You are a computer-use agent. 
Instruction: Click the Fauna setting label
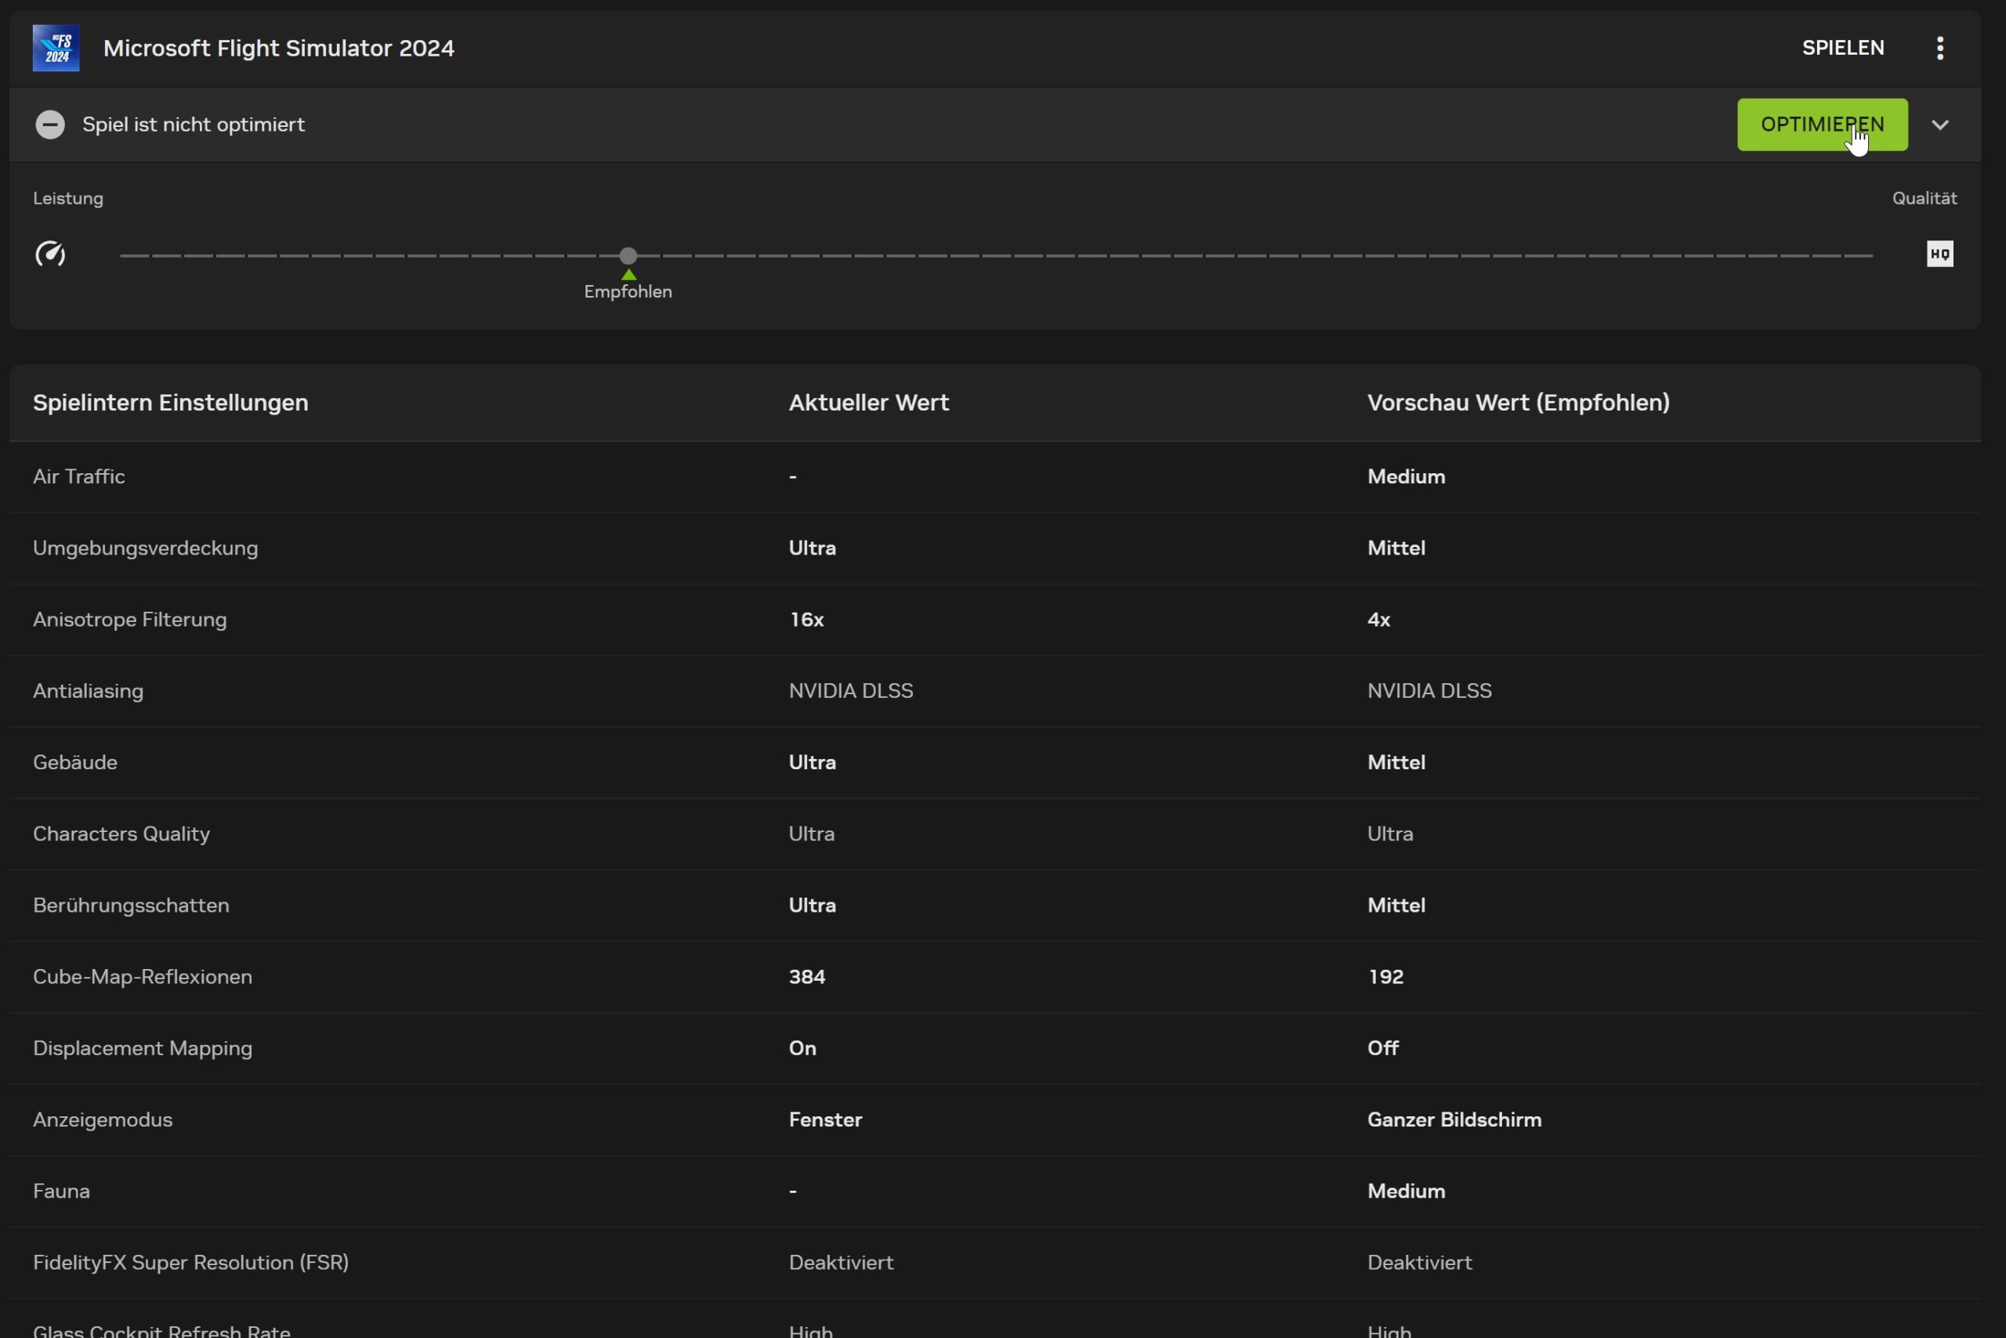[x=61, y=1192]
